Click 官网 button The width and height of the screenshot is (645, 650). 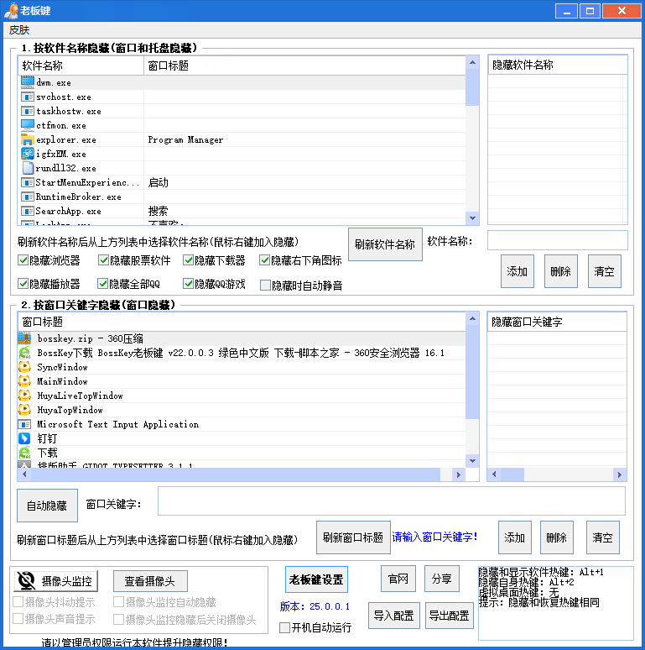tap(398, 579)
